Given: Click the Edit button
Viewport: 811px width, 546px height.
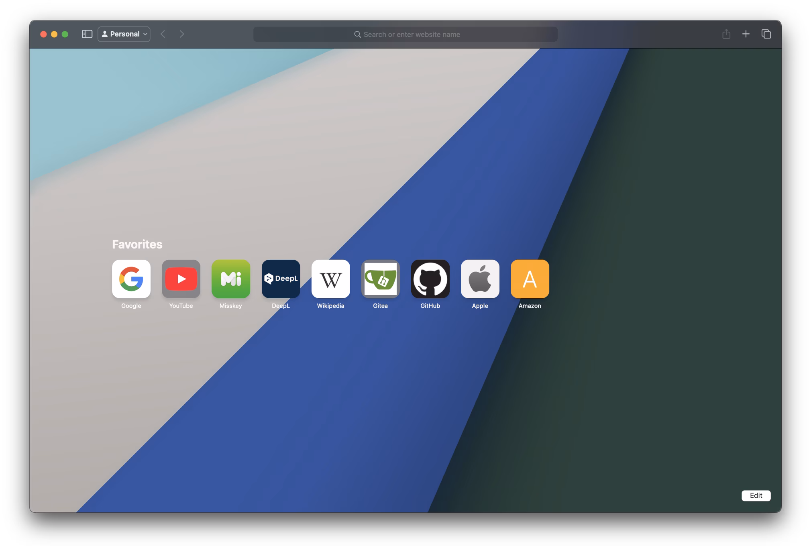Looking at the screenshot, I should point(756,495).
